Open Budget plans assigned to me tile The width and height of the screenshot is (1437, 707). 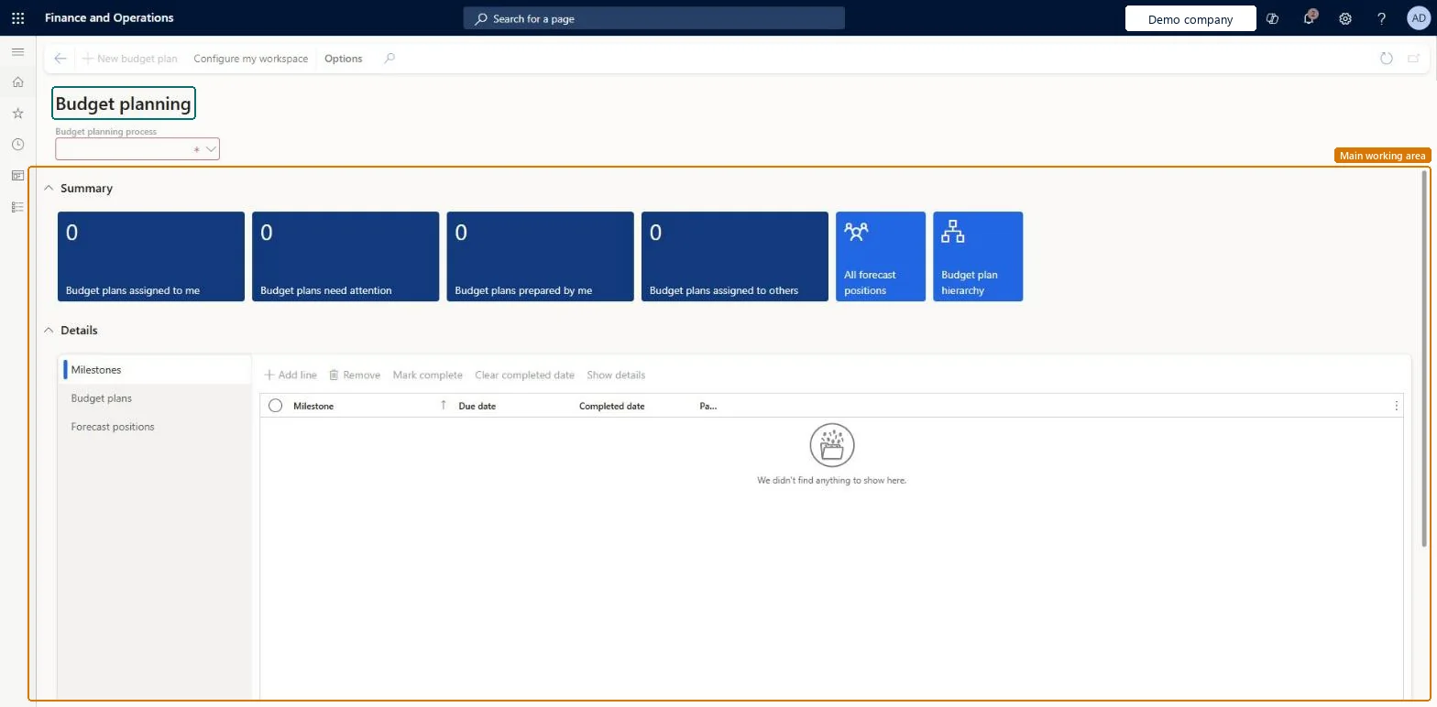coord(151,256)
